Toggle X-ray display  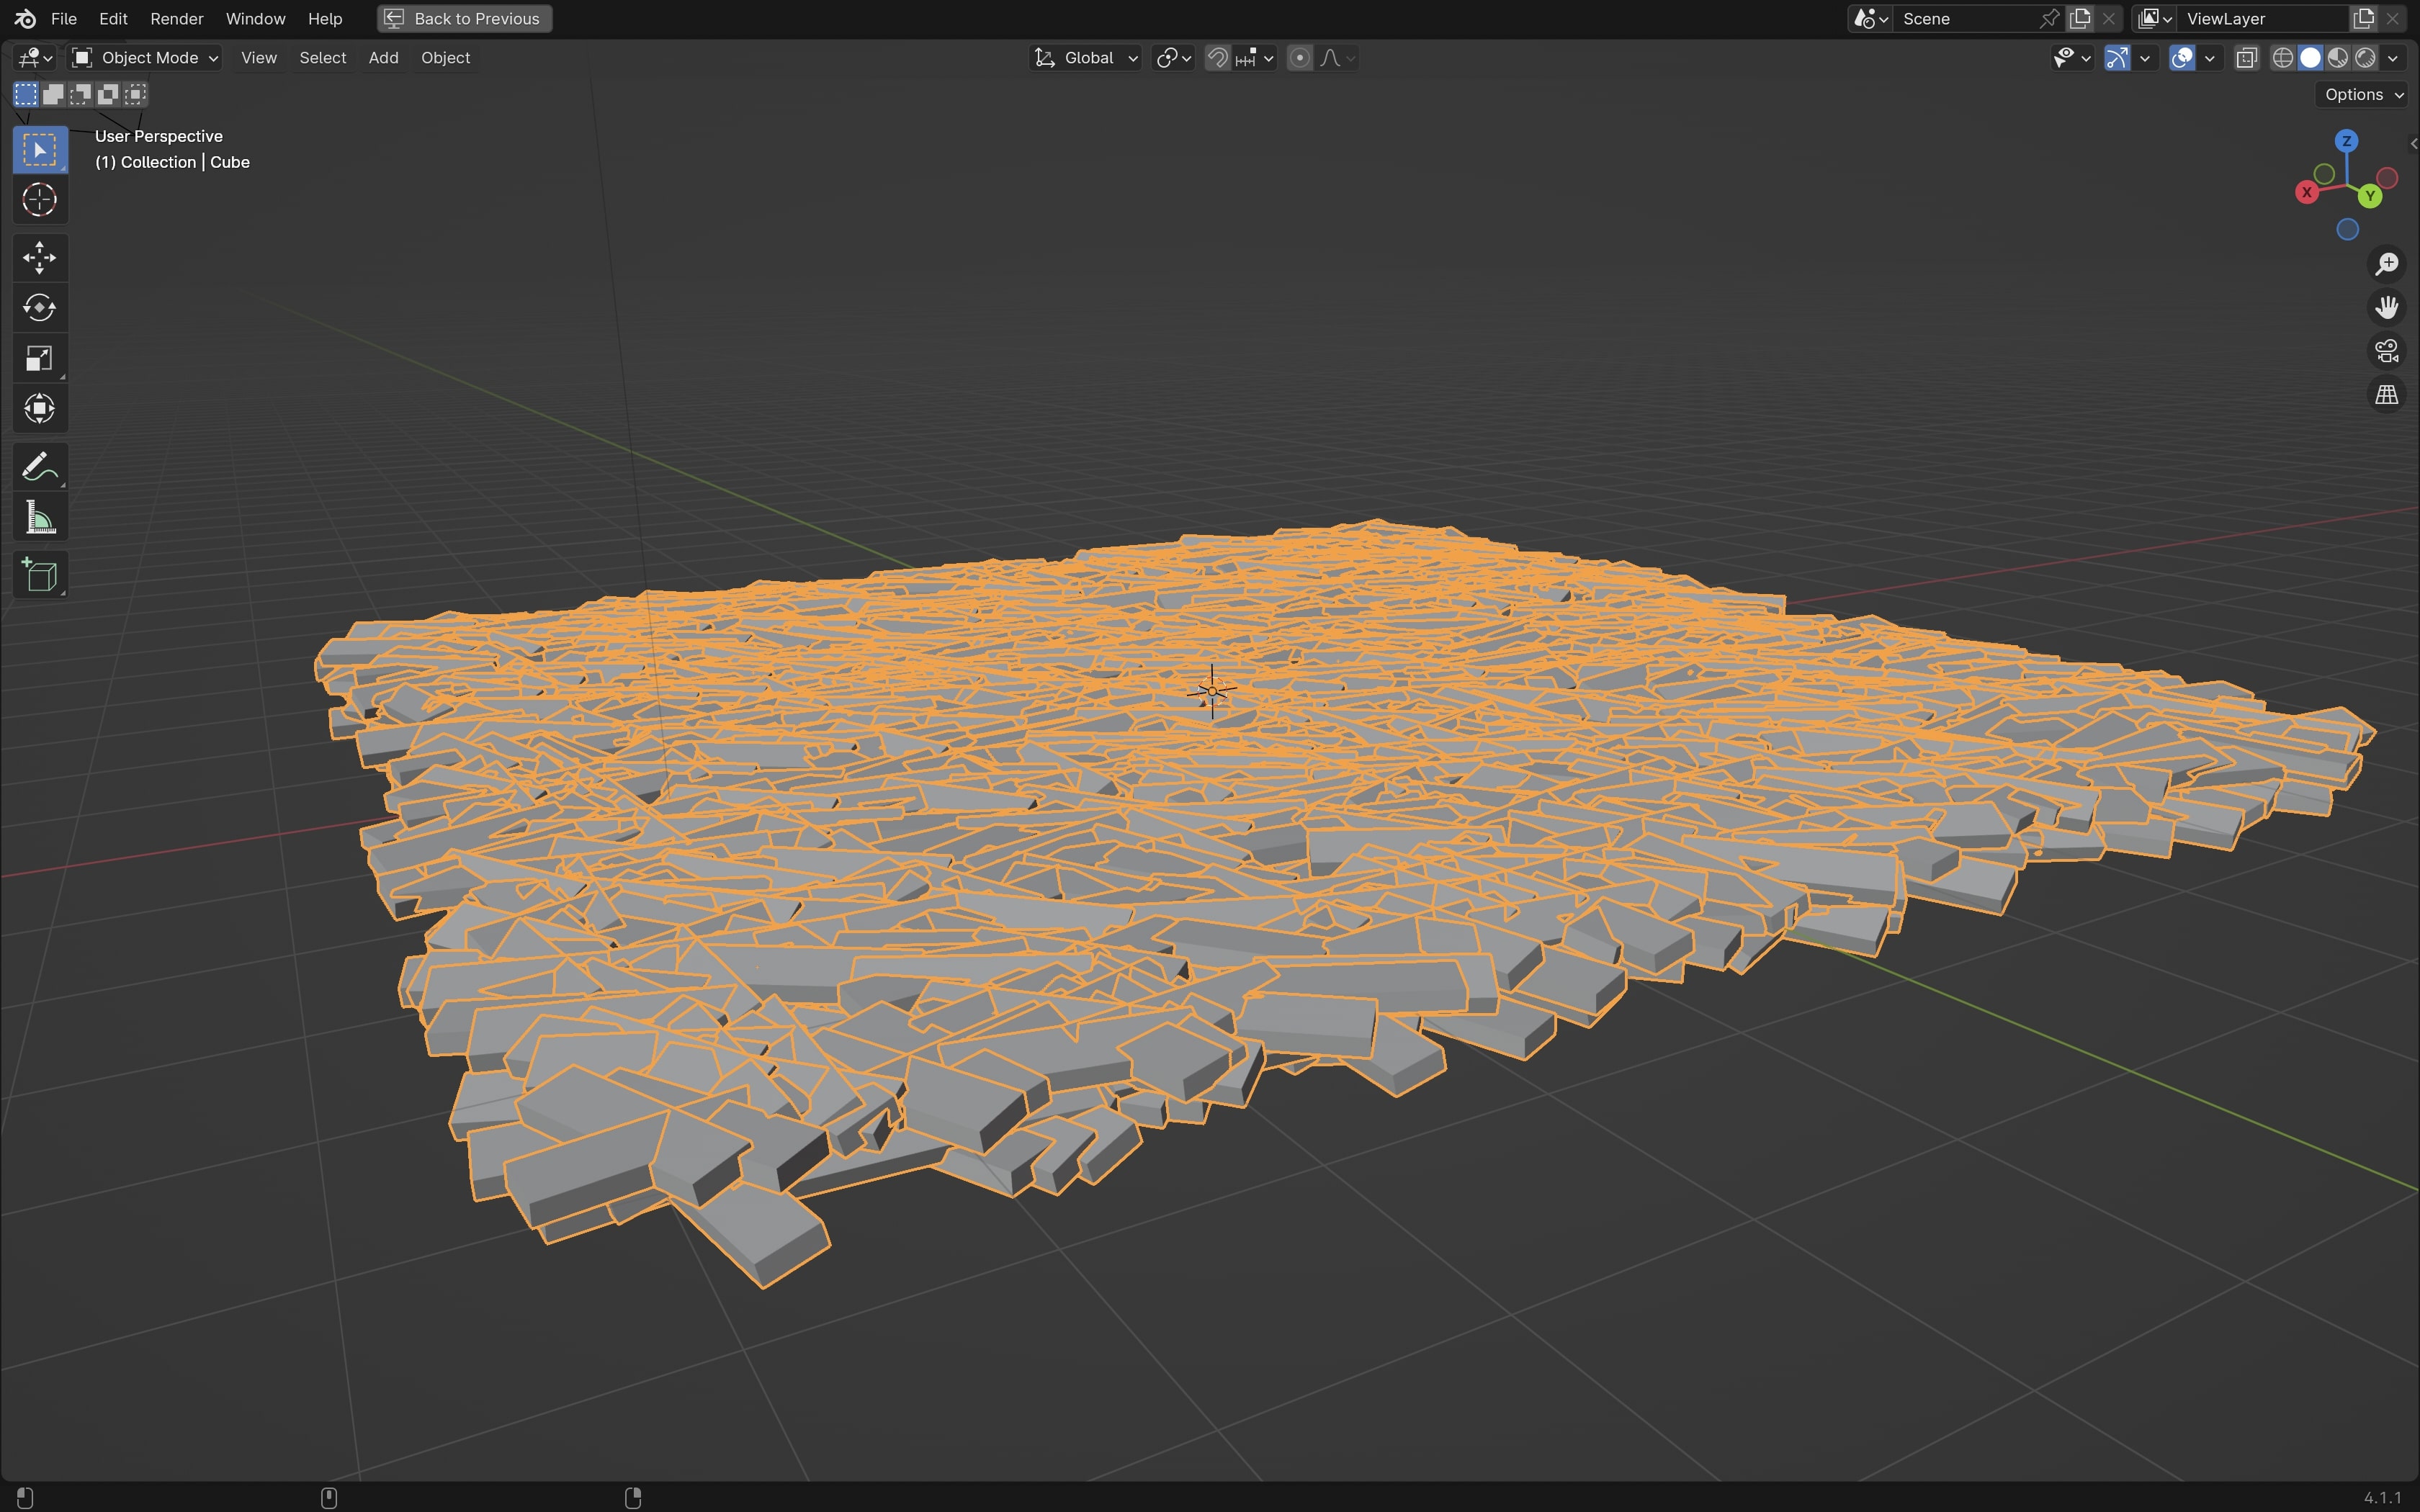click(2246, 58)
